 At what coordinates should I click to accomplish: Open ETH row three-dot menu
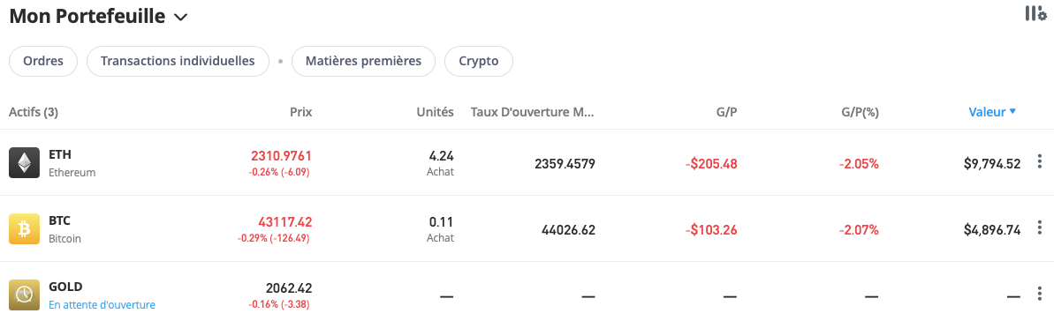1039,162
